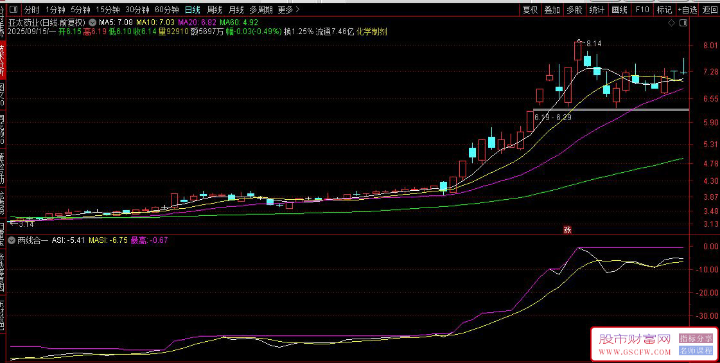Click the 流通7.46亿 float value

click(x=335, y=31)
